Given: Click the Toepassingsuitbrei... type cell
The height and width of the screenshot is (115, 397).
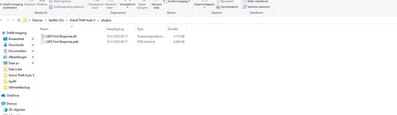Looking at the screenshot, I should (151, 36).
